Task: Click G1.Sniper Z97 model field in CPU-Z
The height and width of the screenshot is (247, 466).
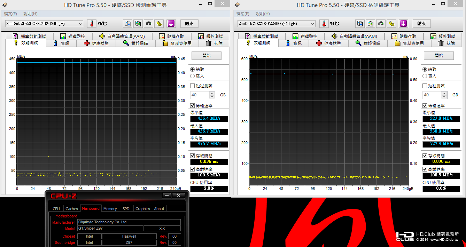Action: [x=110, y=228]
